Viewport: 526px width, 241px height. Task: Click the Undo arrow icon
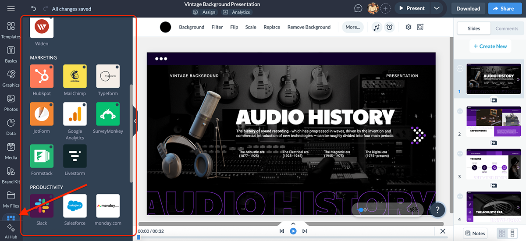[34, 9]
